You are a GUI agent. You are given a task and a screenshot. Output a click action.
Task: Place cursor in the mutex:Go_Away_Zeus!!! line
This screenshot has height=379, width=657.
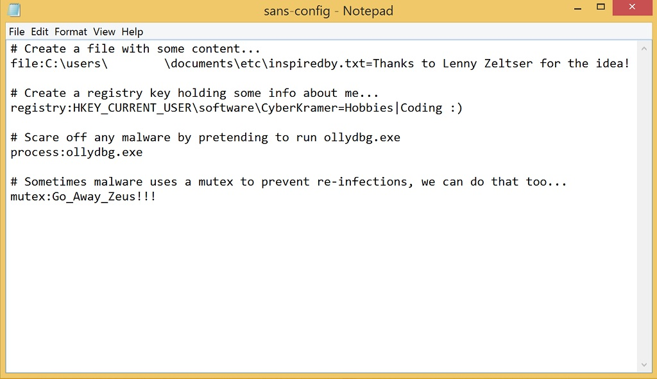pos(83,196)
